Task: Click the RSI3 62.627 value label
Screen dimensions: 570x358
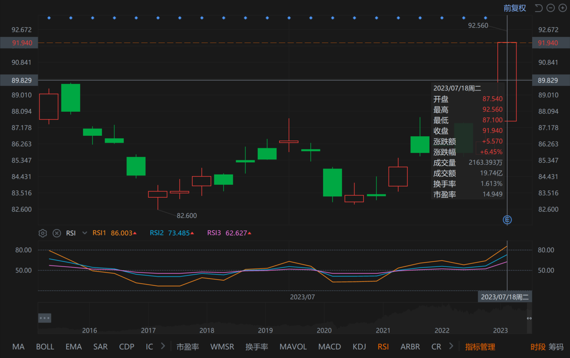Action: click(x=229, y=233)
